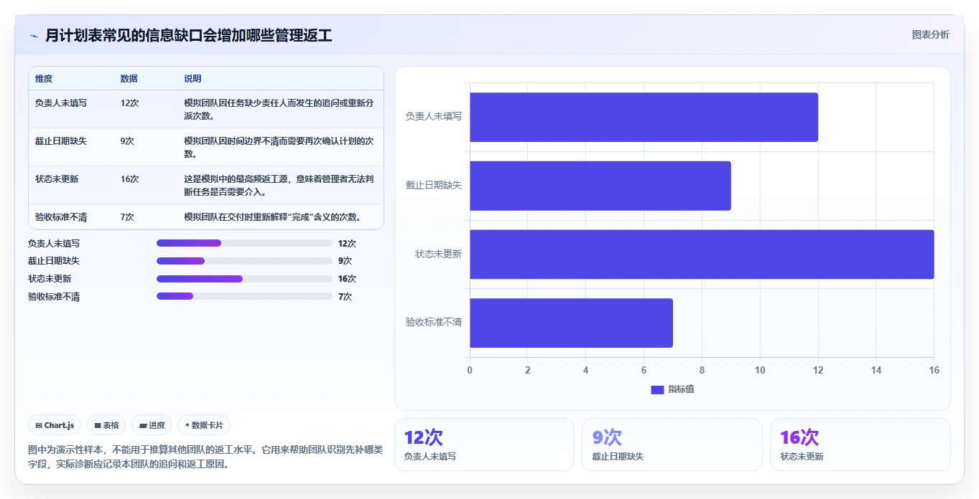The width and height of the screenshot is (979, 499).
Task: Select the Chart.js tag chip
Action: pos(55,425)
